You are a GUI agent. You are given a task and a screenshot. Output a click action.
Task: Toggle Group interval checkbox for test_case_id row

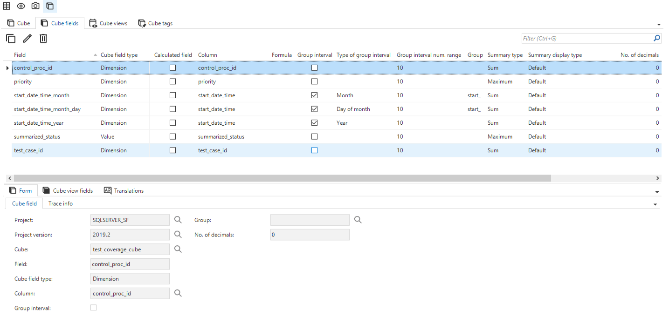(x=314, y=150)
